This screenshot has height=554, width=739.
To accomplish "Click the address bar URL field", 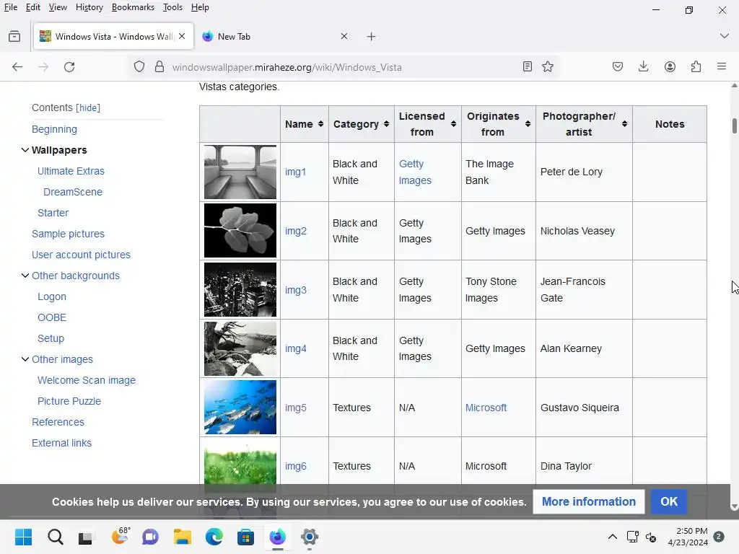I will pos(344,67).
